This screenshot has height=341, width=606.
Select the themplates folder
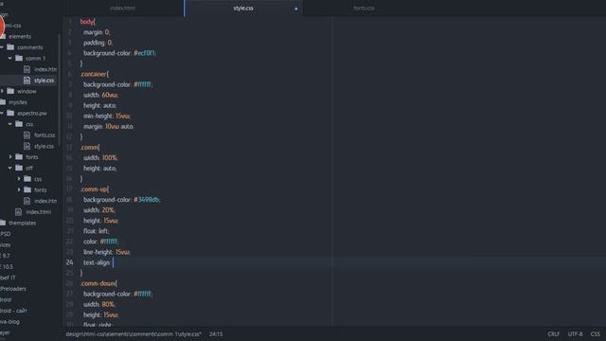click(22, 223)
